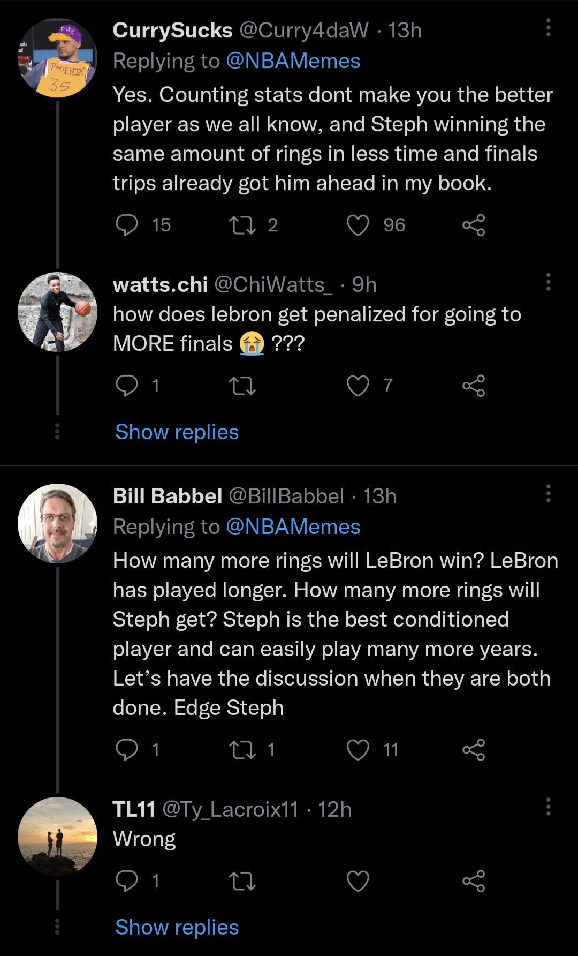Screen dimensions: 578x956
Task: Like Bill Babbel's tweet with 11 likes
Action: (x=358, y=750)
